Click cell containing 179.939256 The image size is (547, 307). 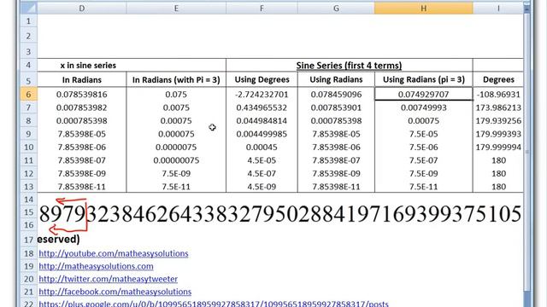tap(498, 121)
